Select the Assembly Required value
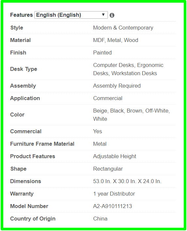This screenshot has width=187, height=231. coord(117,86)
